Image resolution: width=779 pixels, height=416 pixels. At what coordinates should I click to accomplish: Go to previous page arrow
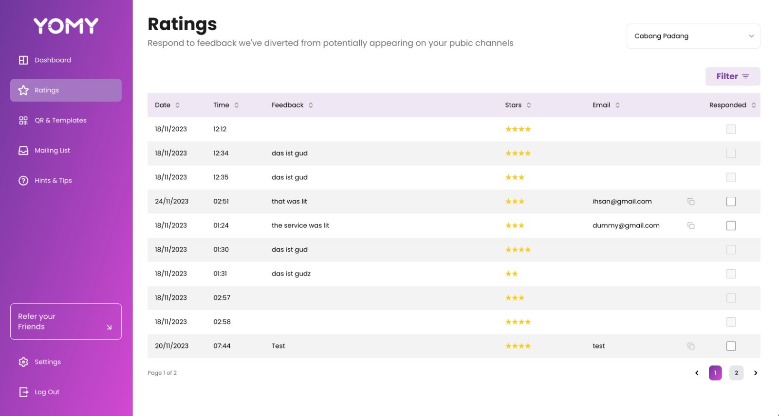[697, 373]
